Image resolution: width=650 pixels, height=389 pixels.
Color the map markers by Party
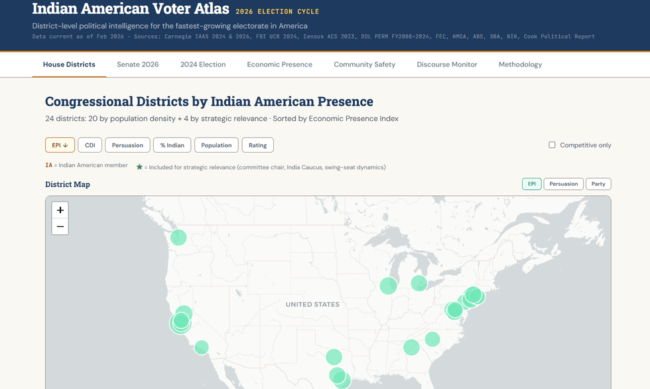point(598,184)
